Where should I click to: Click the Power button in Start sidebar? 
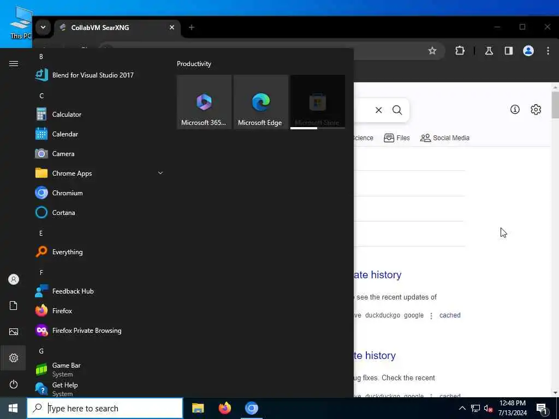14,384
